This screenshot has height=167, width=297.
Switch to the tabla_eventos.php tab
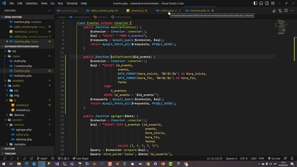(102, 11)
